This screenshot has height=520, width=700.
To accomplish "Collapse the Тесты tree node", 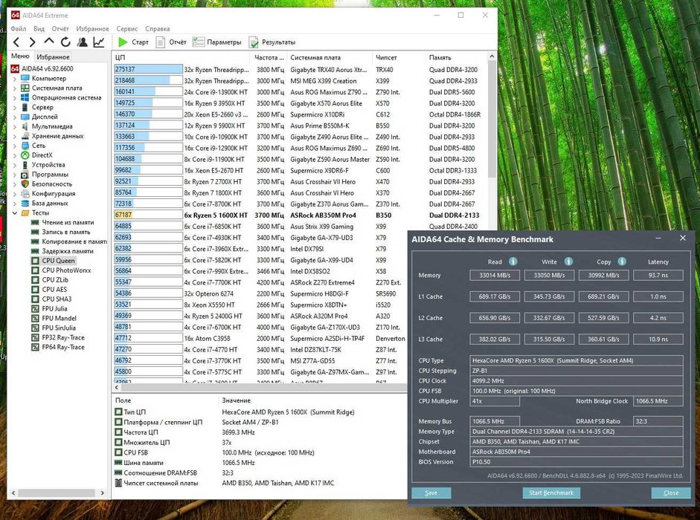I will pyautogui.click(x=15, y=213).
